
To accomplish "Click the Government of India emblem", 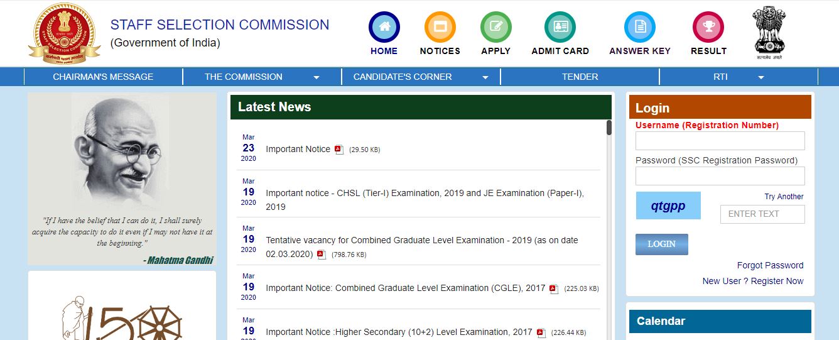I will point(770,33).
